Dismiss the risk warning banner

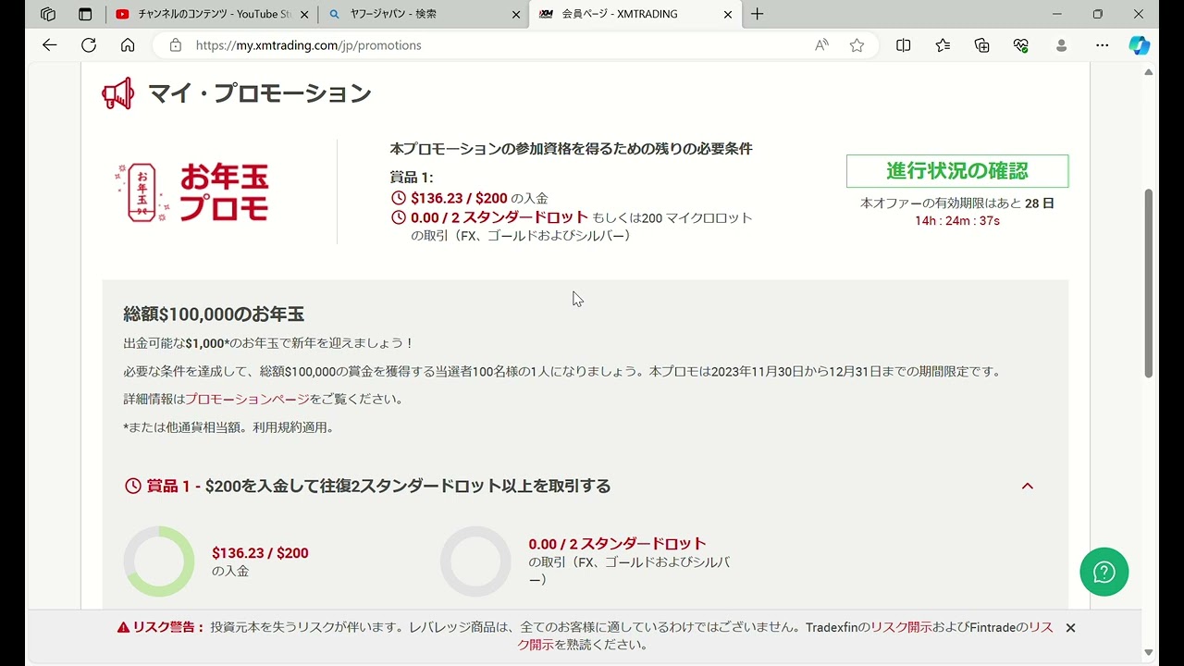[x=1070, y=628]
